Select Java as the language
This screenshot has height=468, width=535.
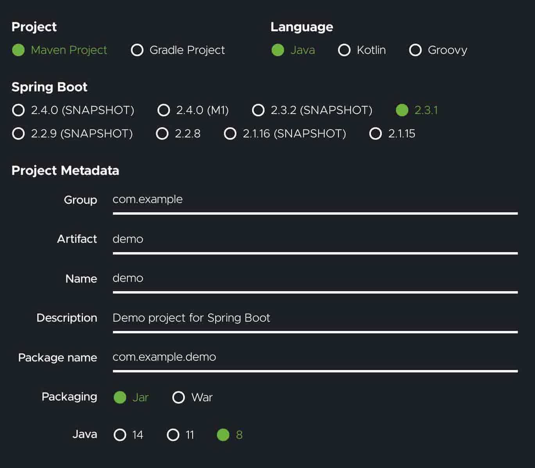[x=278, y=50]
